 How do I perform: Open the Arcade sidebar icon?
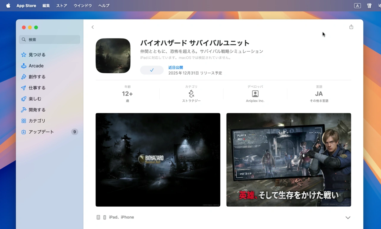[x=24, y=66]
